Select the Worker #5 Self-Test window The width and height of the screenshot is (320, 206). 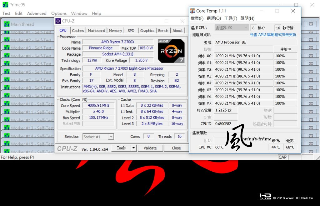pyautogui.click(x=31, y=64)
